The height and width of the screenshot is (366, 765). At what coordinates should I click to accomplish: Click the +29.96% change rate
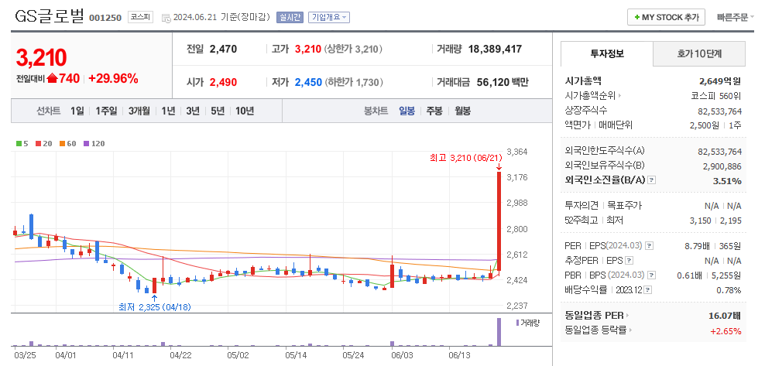click(113, 78)
